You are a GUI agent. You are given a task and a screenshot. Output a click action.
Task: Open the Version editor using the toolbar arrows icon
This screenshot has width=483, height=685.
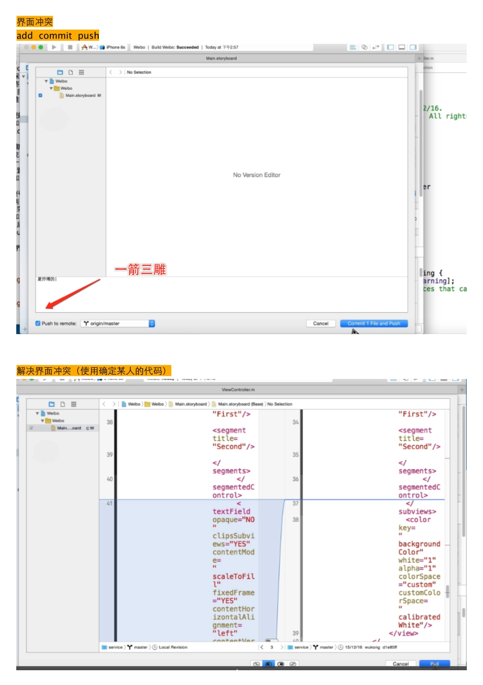tap(376, 47)
